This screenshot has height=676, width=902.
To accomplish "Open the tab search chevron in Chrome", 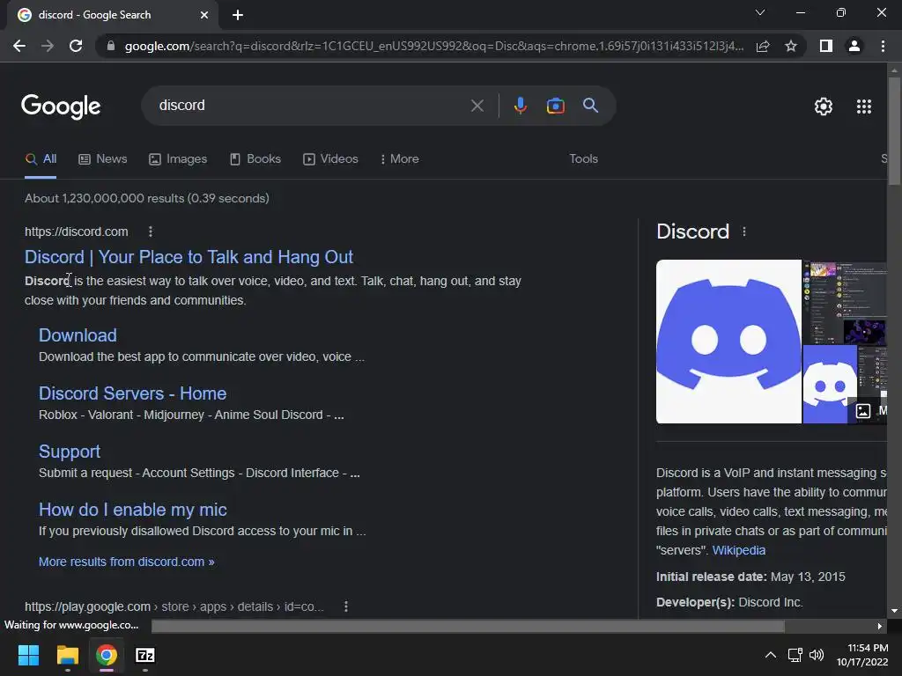I will point(760,12).
